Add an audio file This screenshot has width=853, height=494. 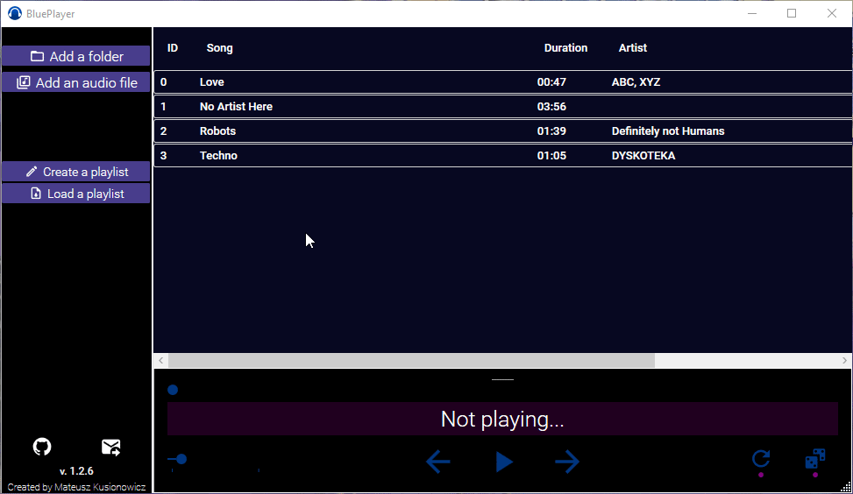pyautogui.click(x=76, y=82)
